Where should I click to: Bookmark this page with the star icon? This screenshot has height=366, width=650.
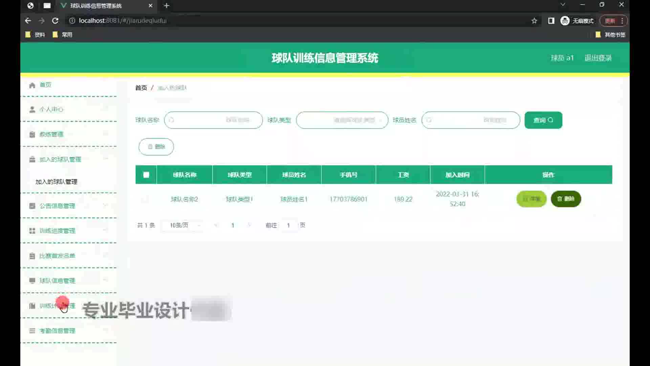tap(534, 21)
